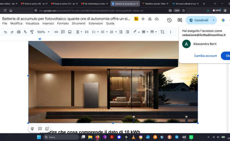Image resolution: width=230 pixels, height=141 pixels.
Task: Switch to the Modifica articolo tab
Action: (155, 4)
